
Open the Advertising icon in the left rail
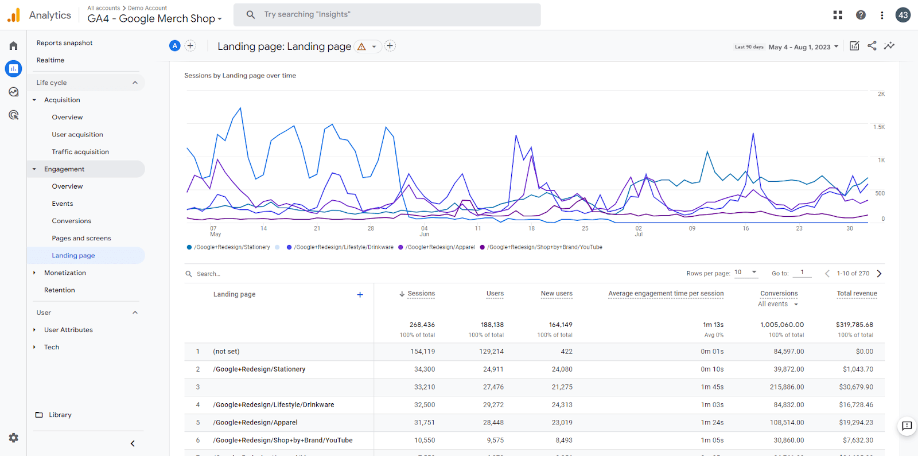[x=13, y=115]
